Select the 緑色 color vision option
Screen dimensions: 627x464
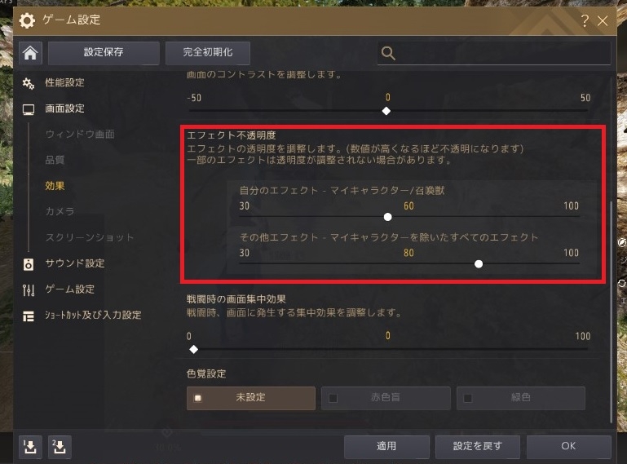(x=521, y=398)
